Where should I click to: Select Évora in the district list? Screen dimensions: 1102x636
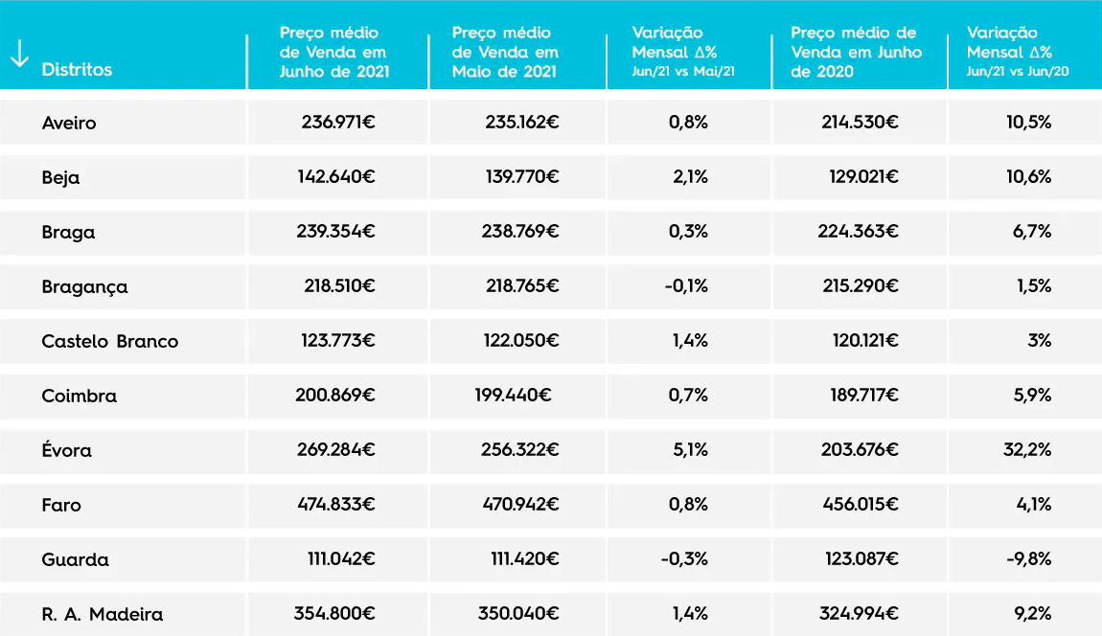66,450
